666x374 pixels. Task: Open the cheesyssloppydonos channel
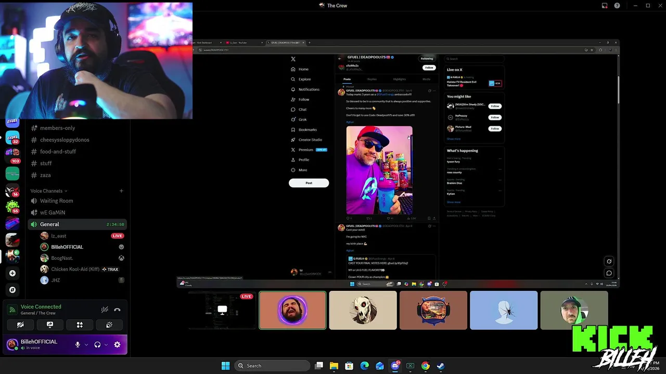(77, 140)
